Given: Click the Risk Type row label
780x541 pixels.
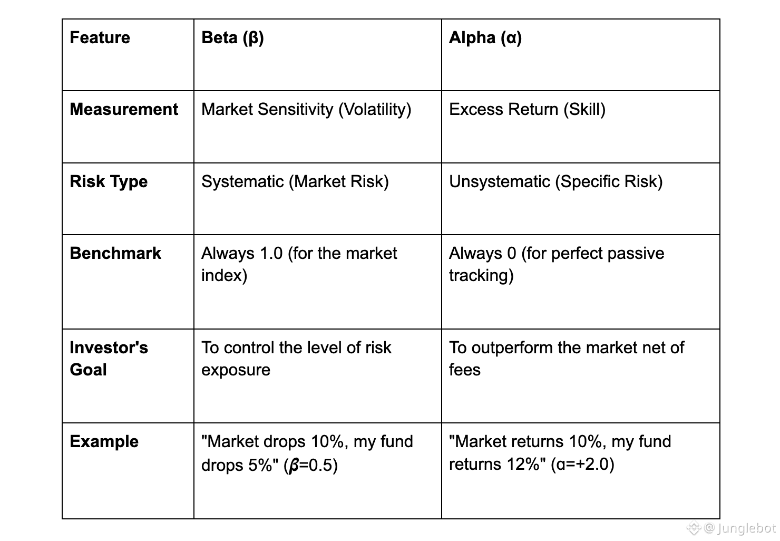Looking at the screenshot, I should pyautogui.click(x=109, y=182).
